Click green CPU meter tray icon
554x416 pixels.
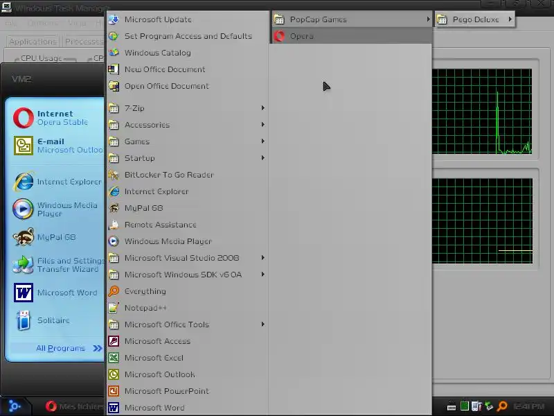(x=464, y=406)
